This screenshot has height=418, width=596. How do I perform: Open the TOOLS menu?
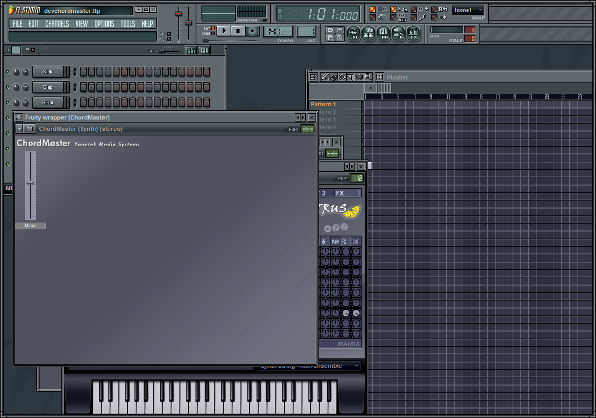(x=128, y=24)
